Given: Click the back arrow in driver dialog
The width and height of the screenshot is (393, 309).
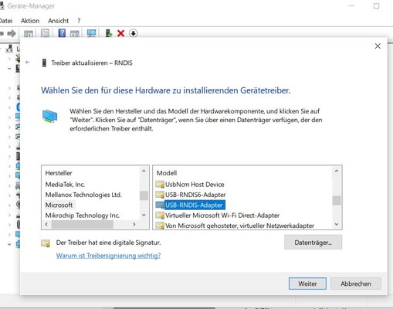Looking at the screenshot, I should point(28,63).
